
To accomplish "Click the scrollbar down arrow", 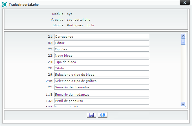I will [183, 104].
